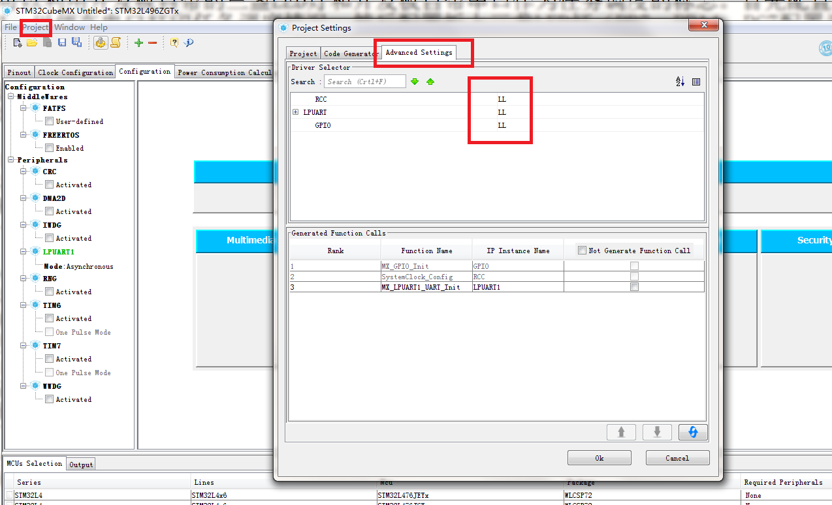This screenshot has height=505, width=832.
Task: Click the FATFS cube icon in tree
Action: (35, 108)
